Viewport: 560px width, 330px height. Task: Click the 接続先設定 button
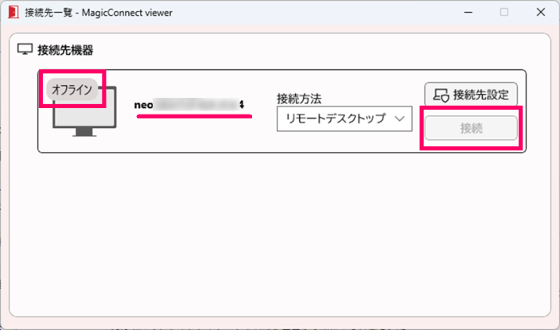tap(471, 95)
